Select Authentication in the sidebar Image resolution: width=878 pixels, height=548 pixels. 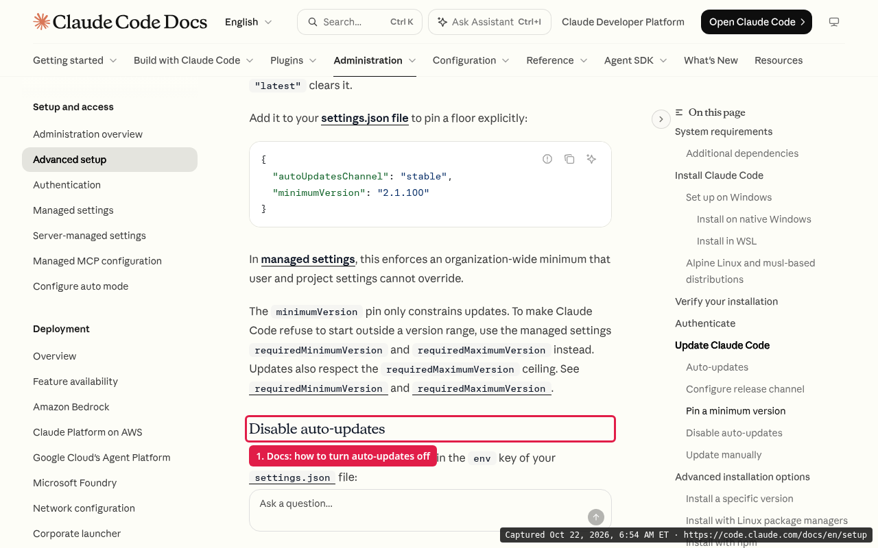click(67, 185)
